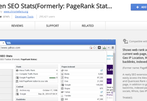
Task: Click the Cached section header
Action: pyautogui.click(x=36, y=87)
